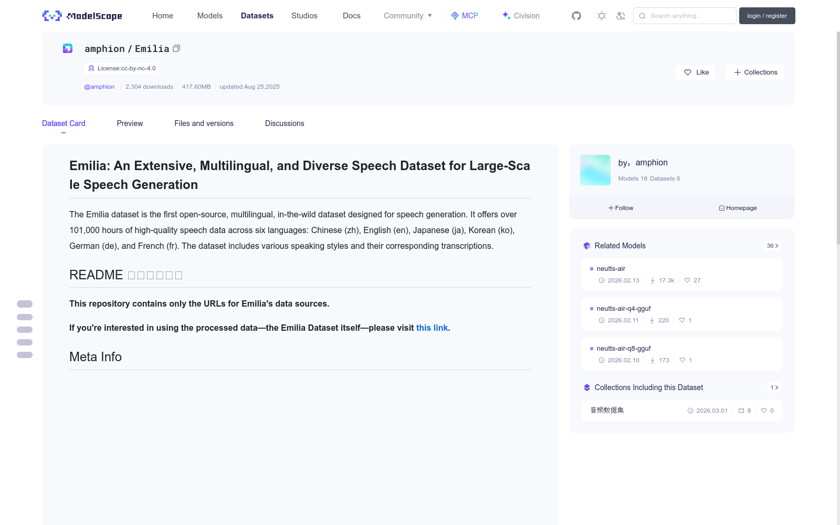The image size is (840, 525).
Task: Click the "Meta Info" heading
Action: coord(96,357)
